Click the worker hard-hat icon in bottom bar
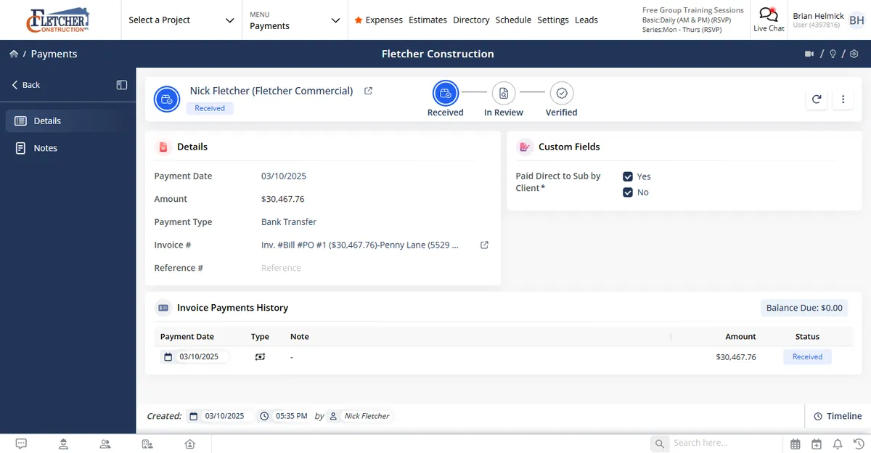871x453 pixels. (x=64, y=444)
